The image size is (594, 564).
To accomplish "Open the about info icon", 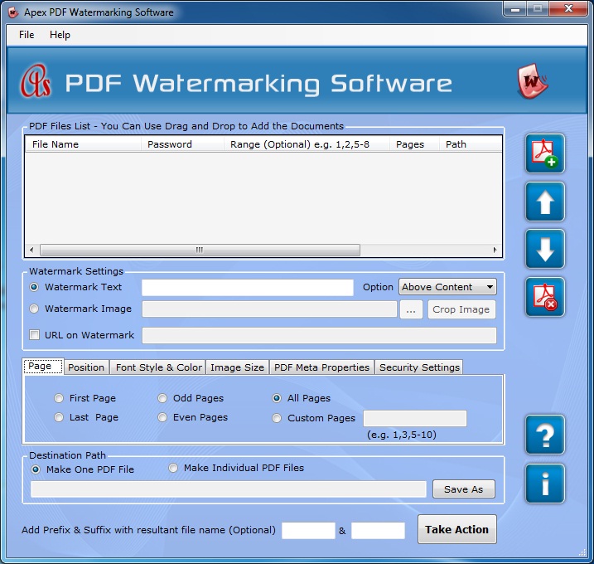I will coord(545,484).
